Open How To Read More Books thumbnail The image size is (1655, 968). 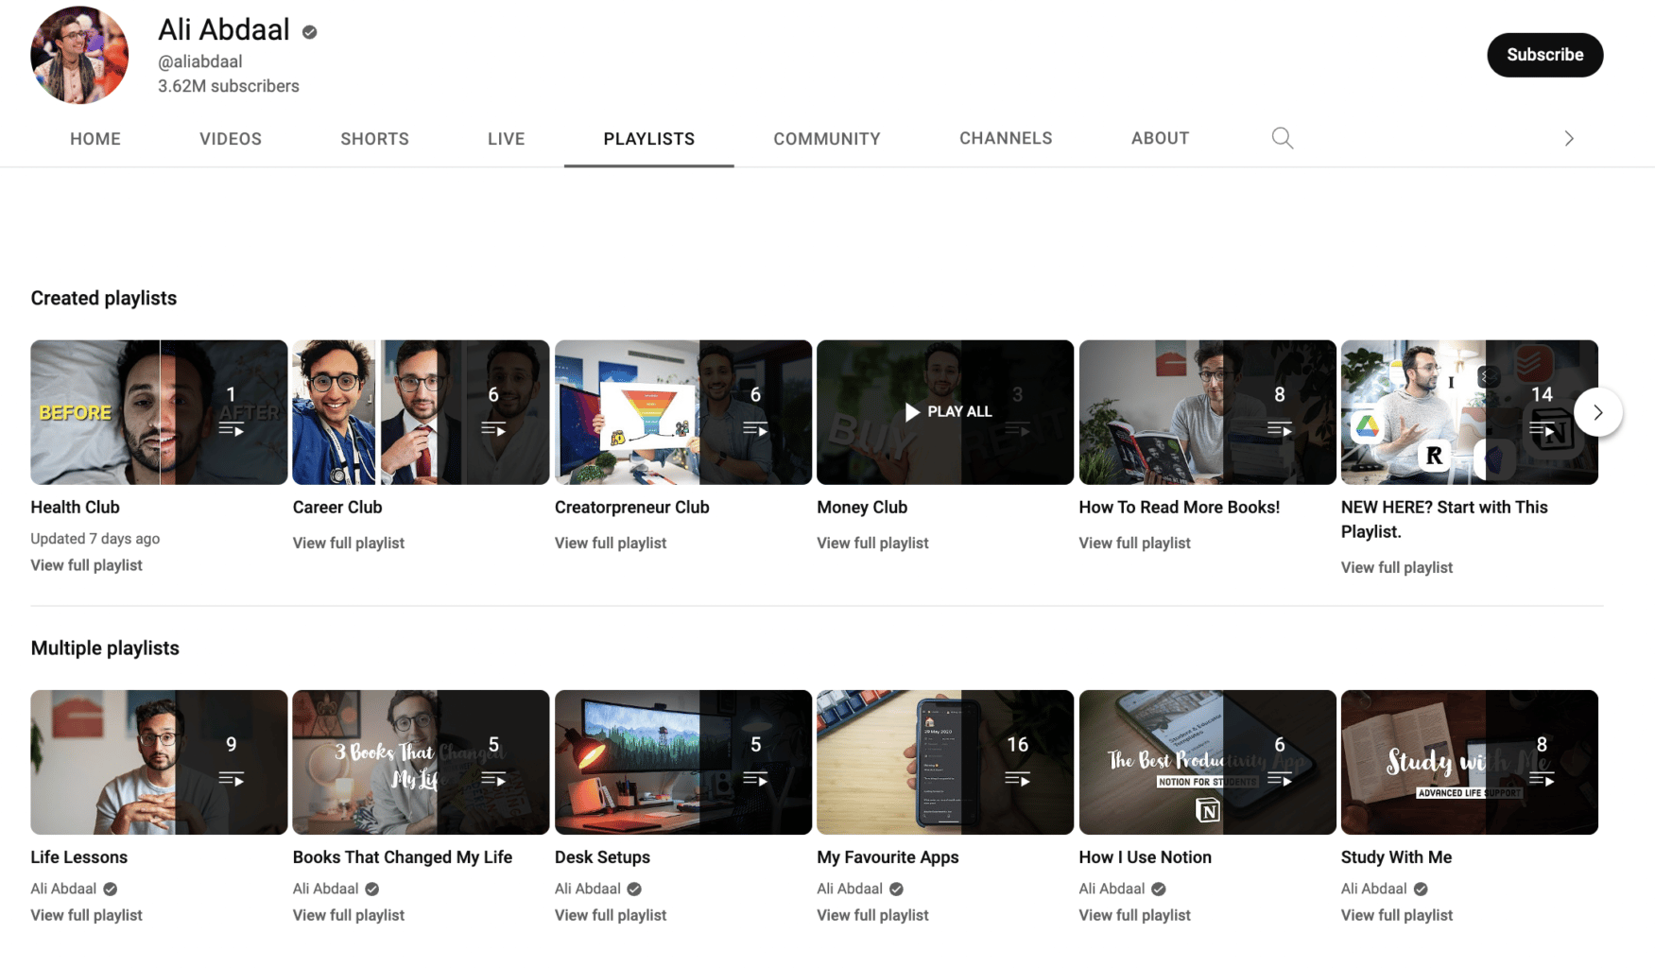[1207, 412]
